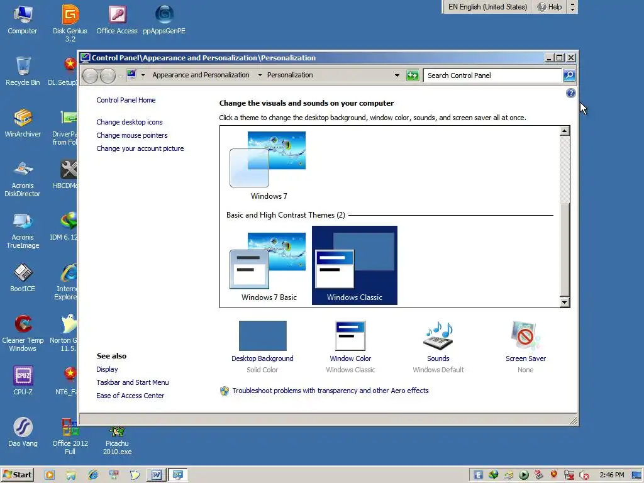This screenshot has width=644, height=483.
Task: Select the Windows Classic theme
Action: click(355, 265)
